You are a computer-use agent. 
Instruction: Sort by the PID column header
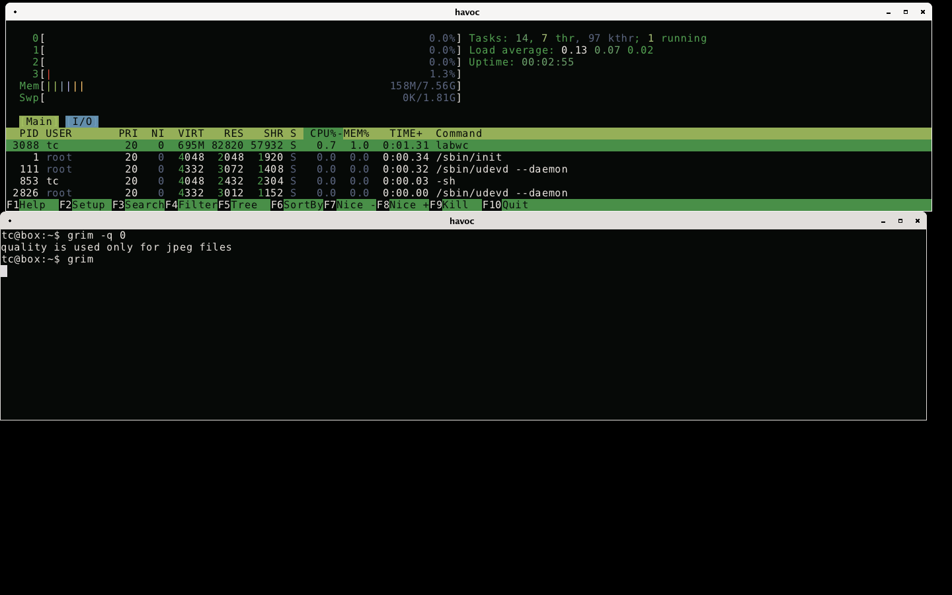(x=29, y=134)
